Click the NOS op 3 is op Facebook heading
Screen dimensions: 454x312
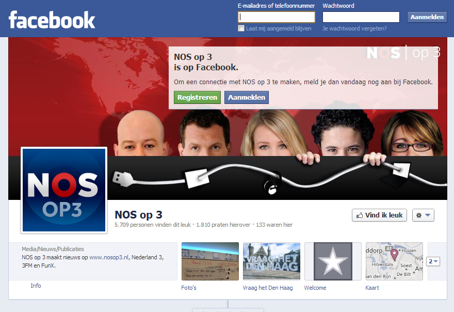206,62
